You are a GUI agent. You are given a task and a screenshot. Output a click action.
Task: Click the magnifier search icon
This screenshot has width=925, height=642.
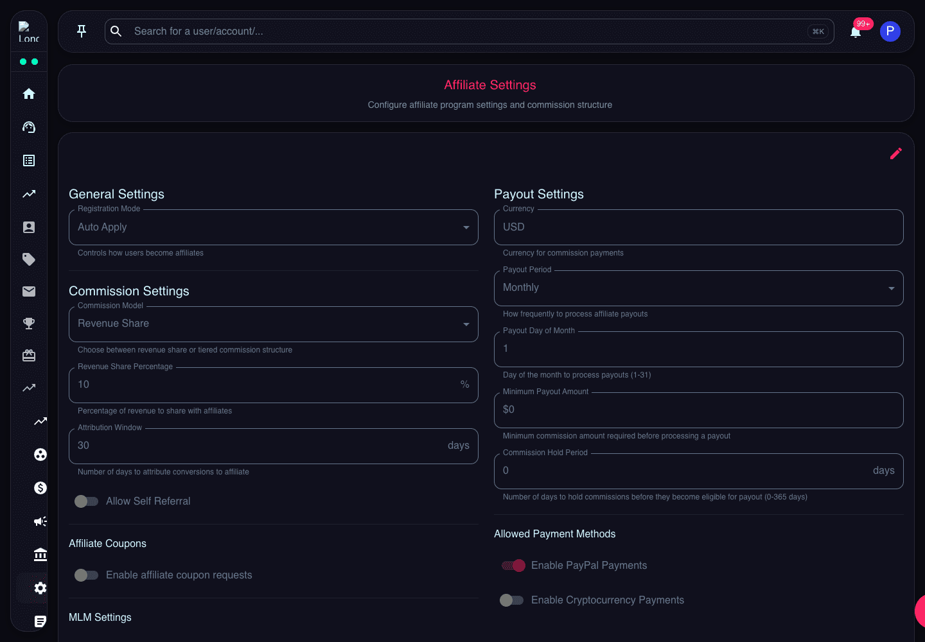coord(116,31)
